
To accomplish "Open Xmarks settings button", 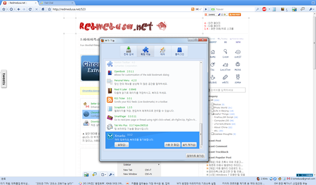I will point(121,145).
